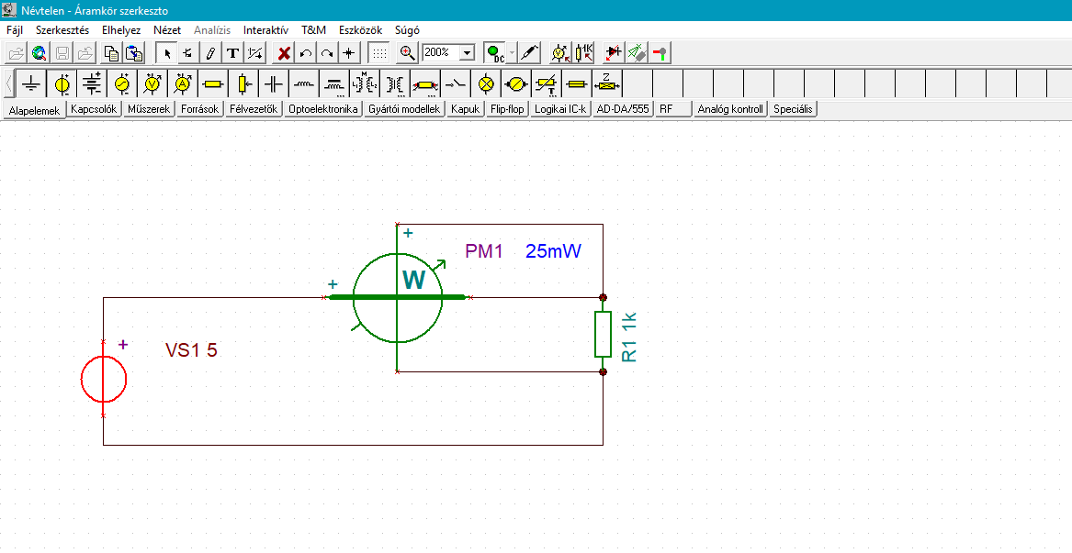Select the ground component icon
Image resolution: width=1072 pixels, height=553 pixels.
[x=32, y=84]
